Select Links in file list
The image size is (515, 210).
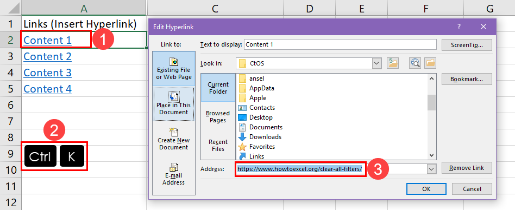tap(251, 156)
